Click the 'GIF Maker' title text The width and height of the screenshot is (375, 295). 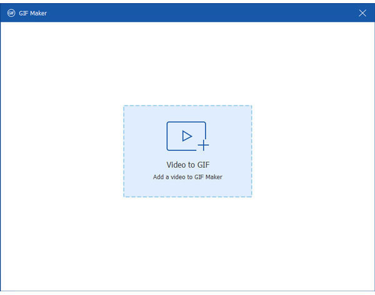(x=32, y=13)
